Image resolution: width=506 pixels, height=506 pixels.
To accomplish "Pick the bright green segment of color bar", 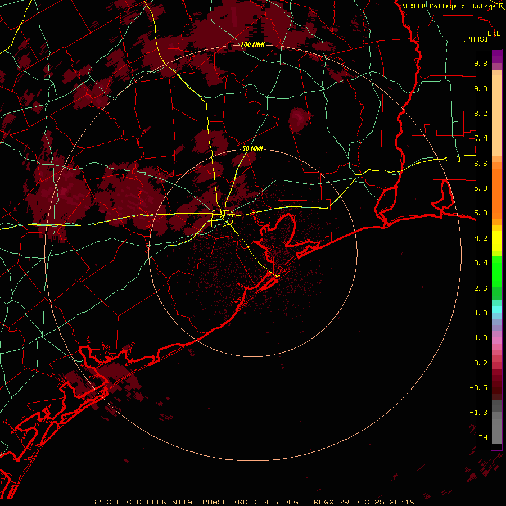I will pyautogui.click(x=496, y=271).
